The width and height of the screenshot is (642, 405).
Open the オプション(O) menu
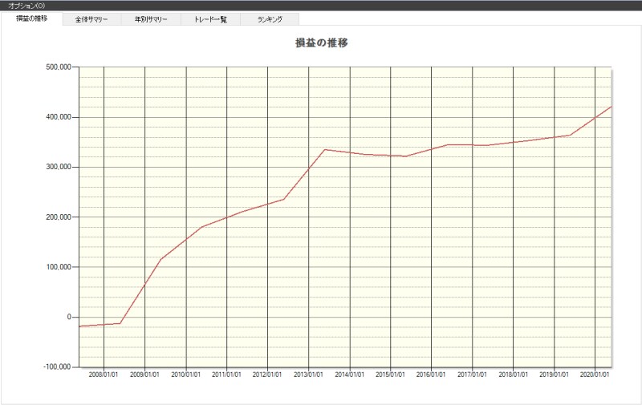pyautogui.click(x=26, y=6)
